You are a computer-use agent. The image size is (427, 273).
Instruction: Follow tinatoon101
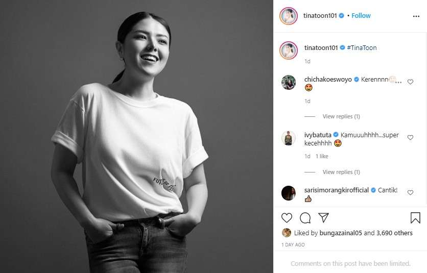coord(361,16)
